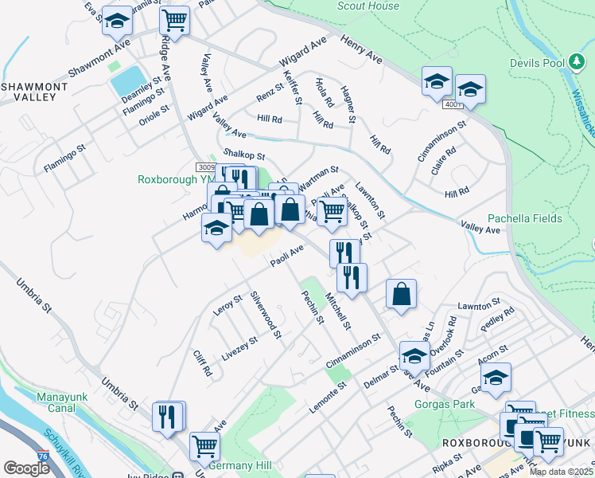The height and width of the screenshot is (478, 595).
Task: Open the Google logo link
Action: pyautogui.click(x=26, y=468)
